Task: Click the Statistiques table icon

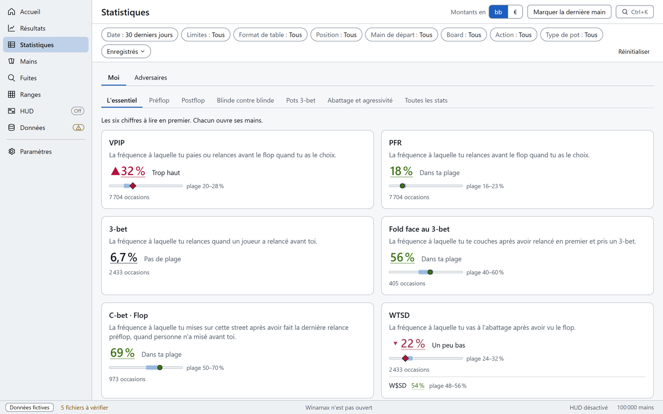Action: [12, 45]
